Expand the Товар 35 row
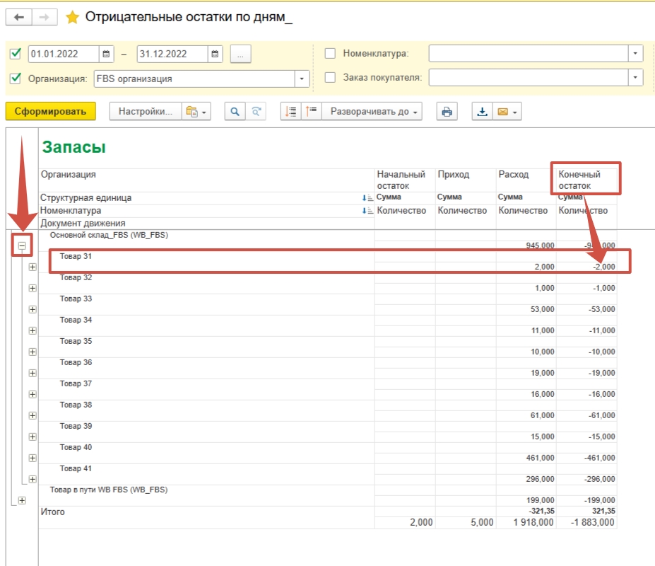Viewport: 655px width, 566px height. (x=32, y=352)
